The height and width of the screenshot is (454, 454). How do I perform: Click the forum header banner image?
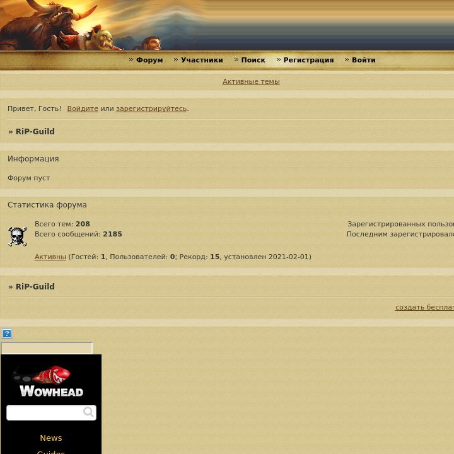pyautogui.click(x=227, y=25)
